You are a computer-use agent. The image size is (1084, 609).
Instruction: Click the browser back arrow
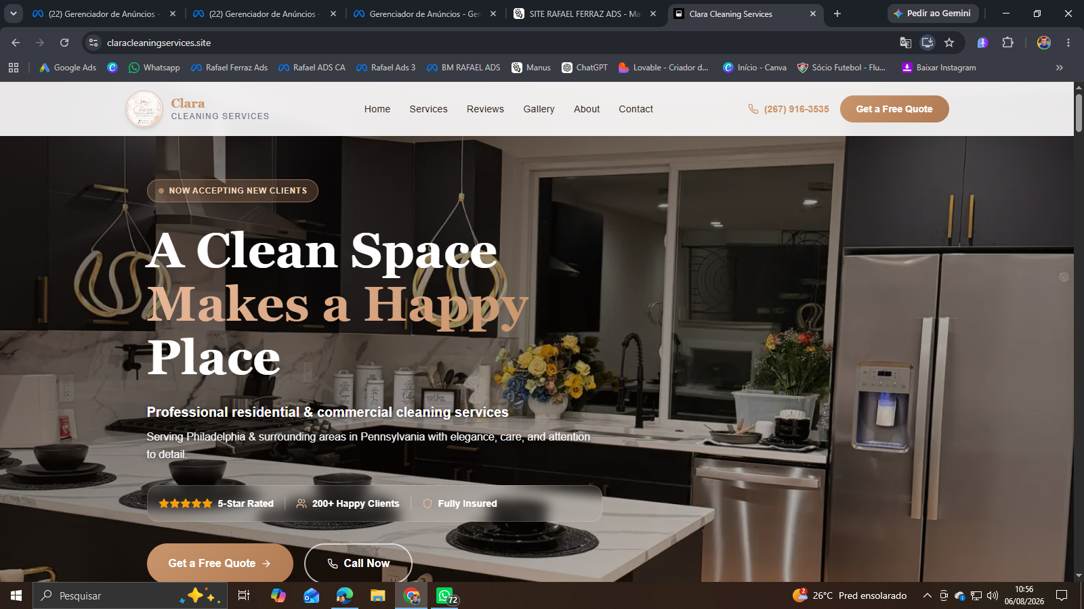(16, 43)
